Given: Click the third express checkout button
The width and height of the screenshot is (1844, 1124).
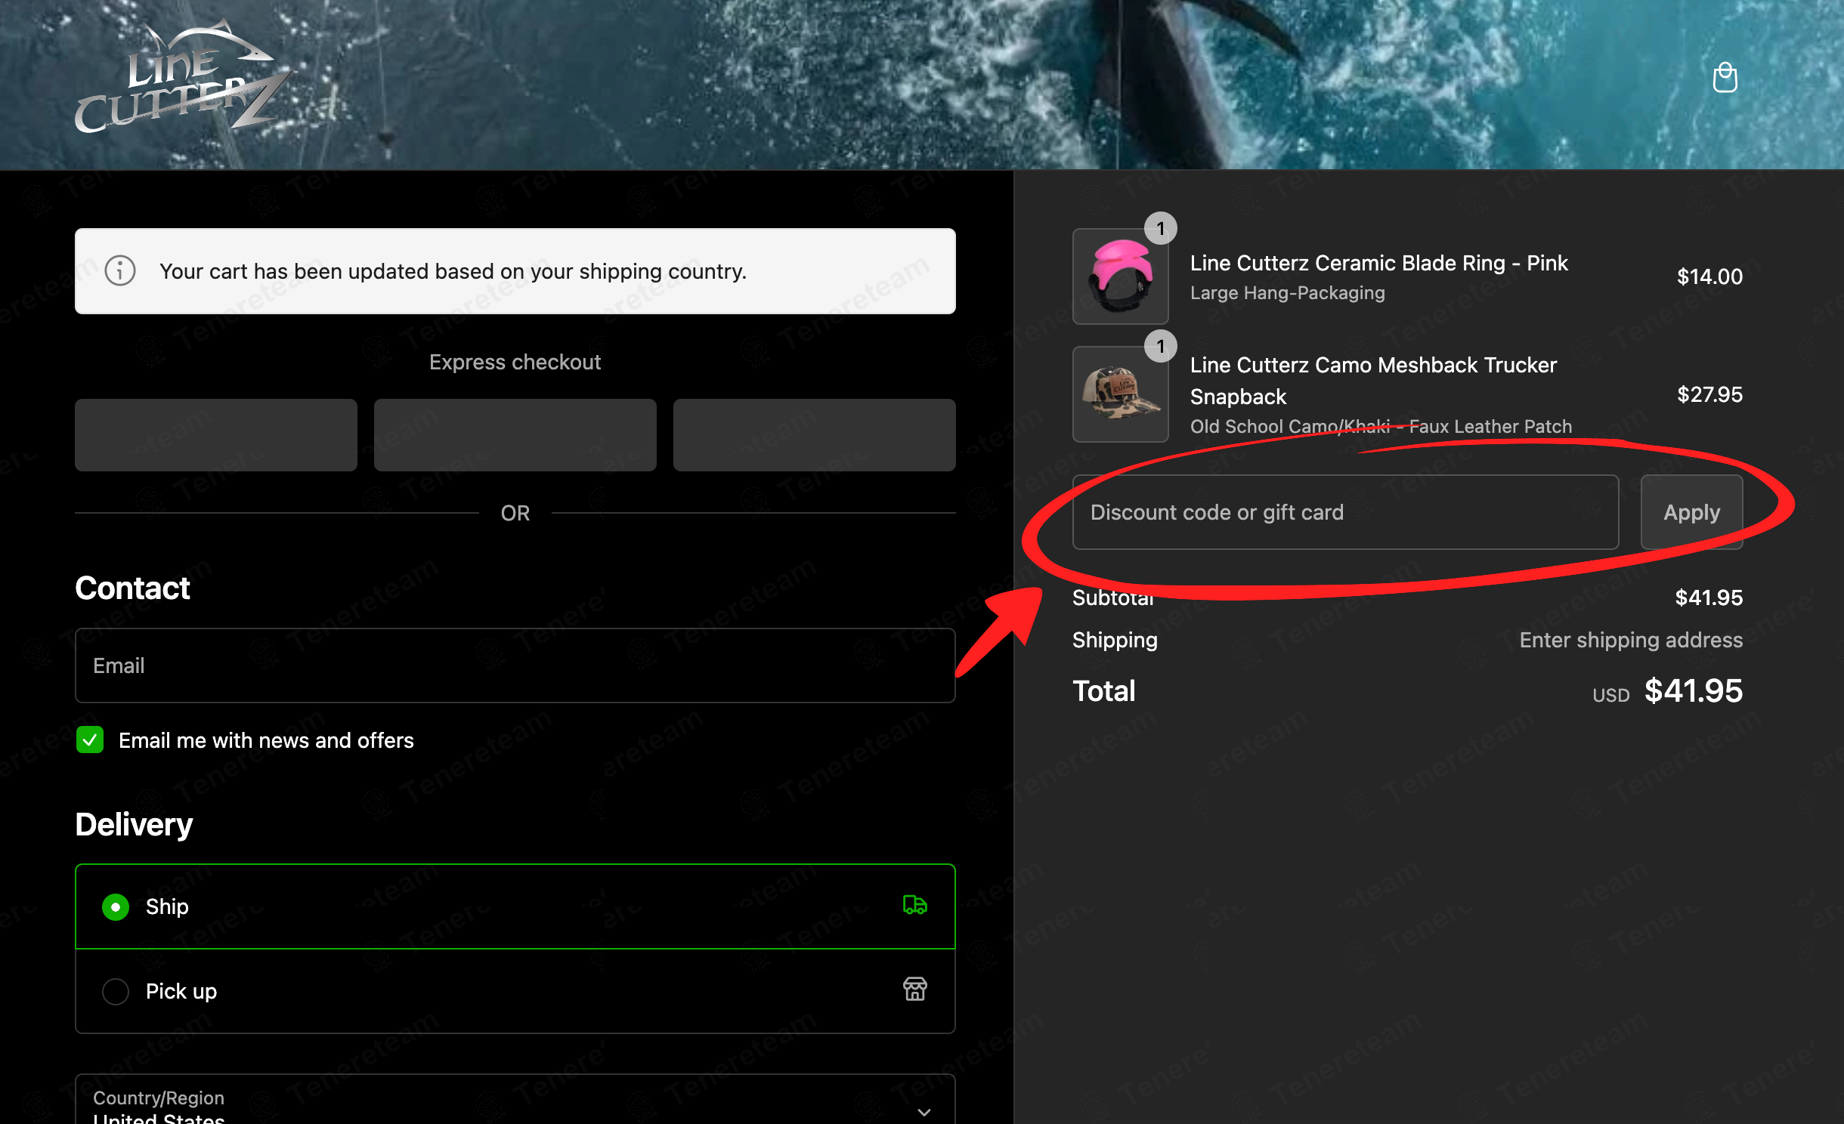Looking at the screenshot, I should (x=815, y=435).
